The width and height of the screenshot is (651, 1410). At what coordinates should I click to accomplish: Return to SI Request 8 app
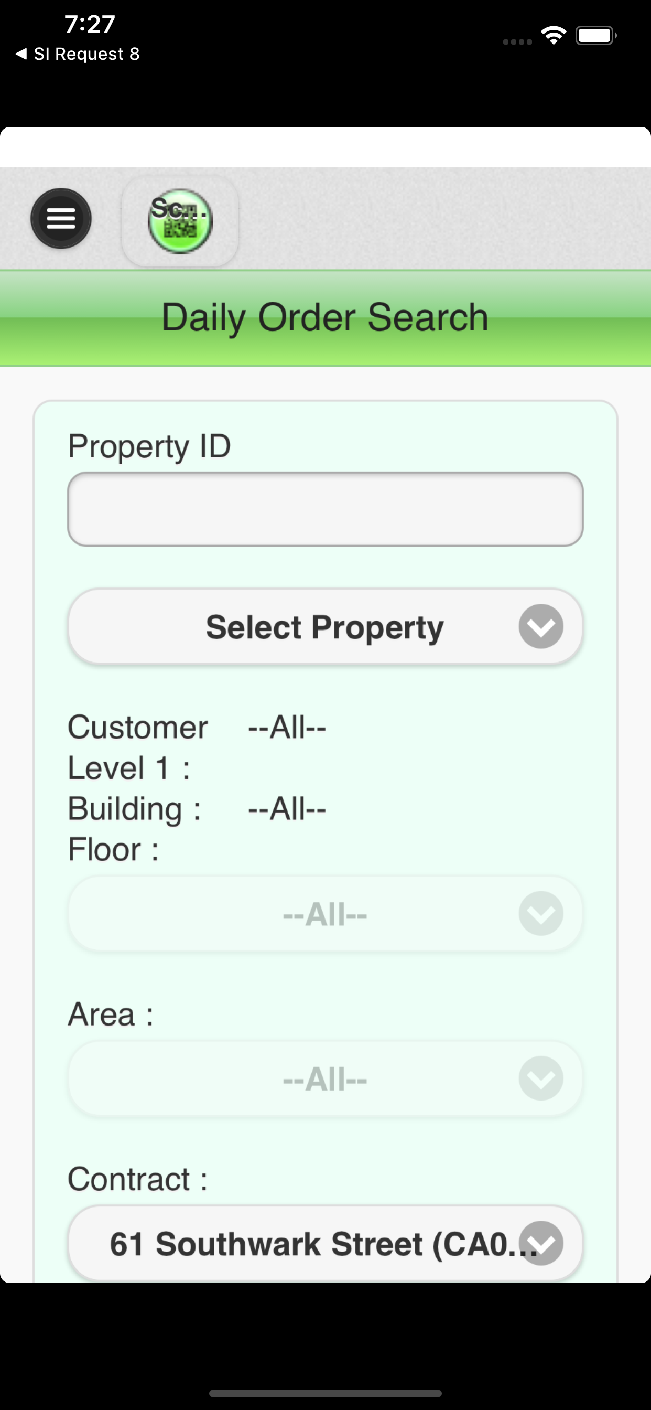[x=77, y=54]
